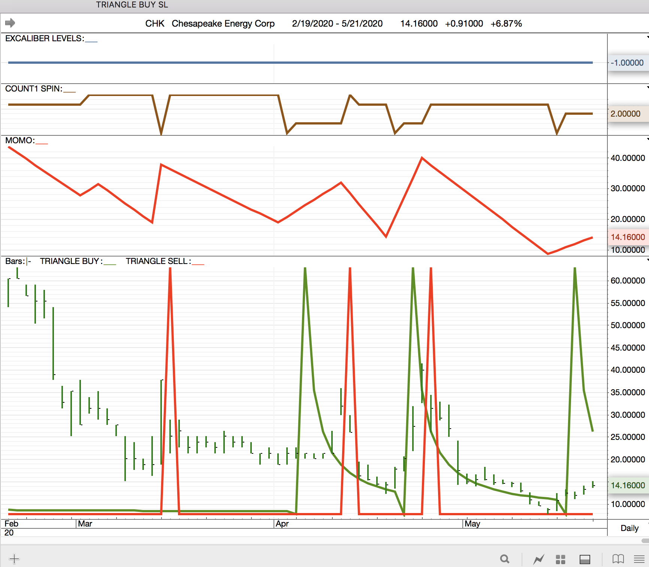Viewport: 649px width, 567px height.
Task: Expand EXCALIBER LEVELS pane menu arrow
Action: pyautogui.click(x=648, y=37)
